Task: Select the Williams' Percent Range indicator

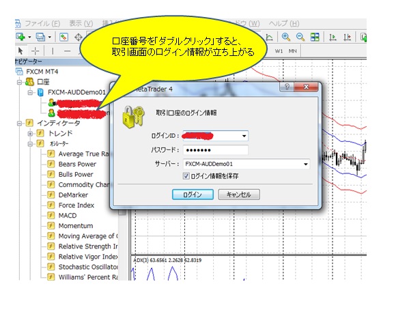Action: [x=88, y=277]
